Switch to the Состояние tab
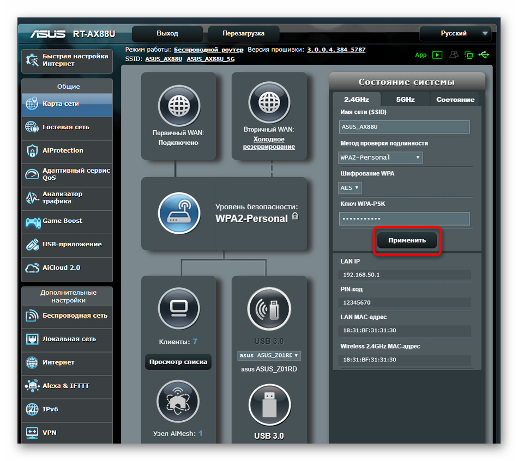 click(x=455, y=100)
